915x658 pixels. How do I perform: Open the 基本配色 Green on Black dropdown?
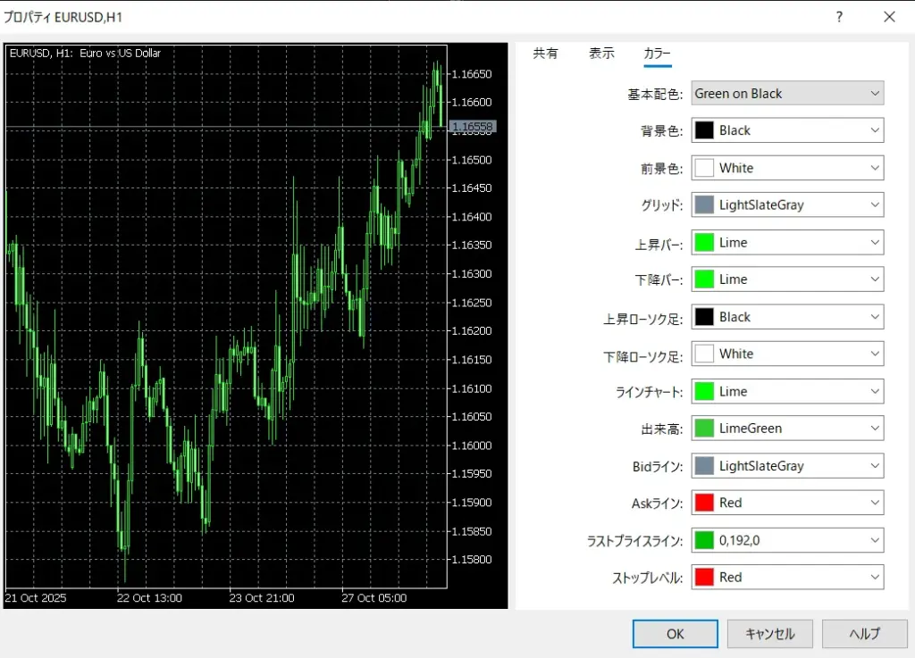[787, 94]
